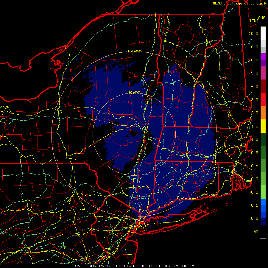Click the 'ND' no-data legend label
This screenshot has width=268, height=268.
click(x=256, y=232)
